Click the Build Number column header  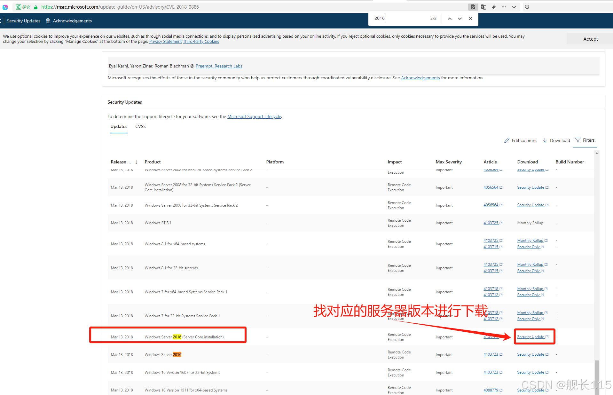570,162
